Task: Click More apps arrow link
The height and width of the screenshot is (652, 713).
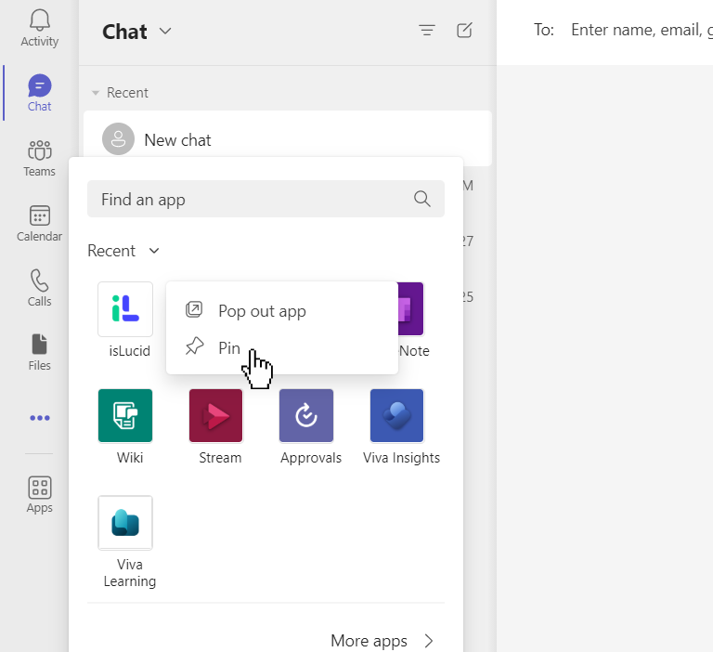Action: pos(382,641)
